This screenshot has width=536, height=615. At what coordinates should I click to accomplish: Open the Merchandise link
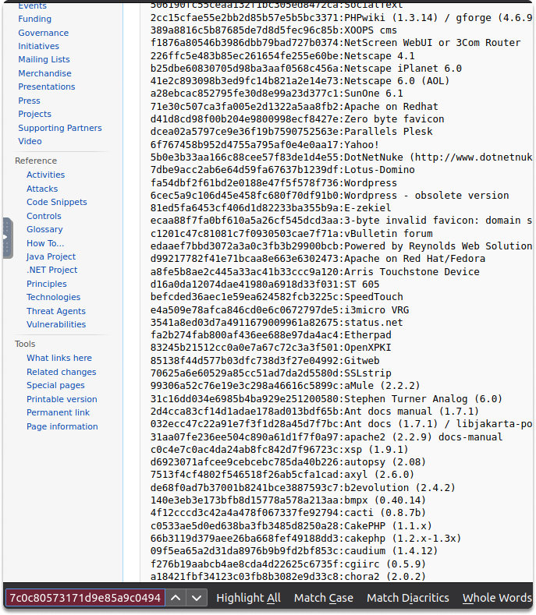point(44,73)
